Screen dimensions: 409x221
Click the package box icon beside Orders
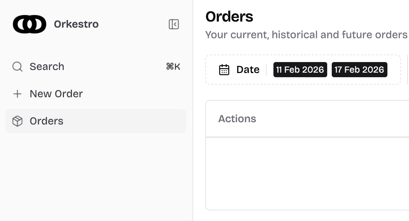17,121
